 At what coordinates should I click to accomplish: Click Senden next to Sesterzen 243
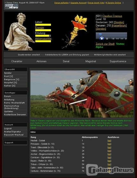119,22
